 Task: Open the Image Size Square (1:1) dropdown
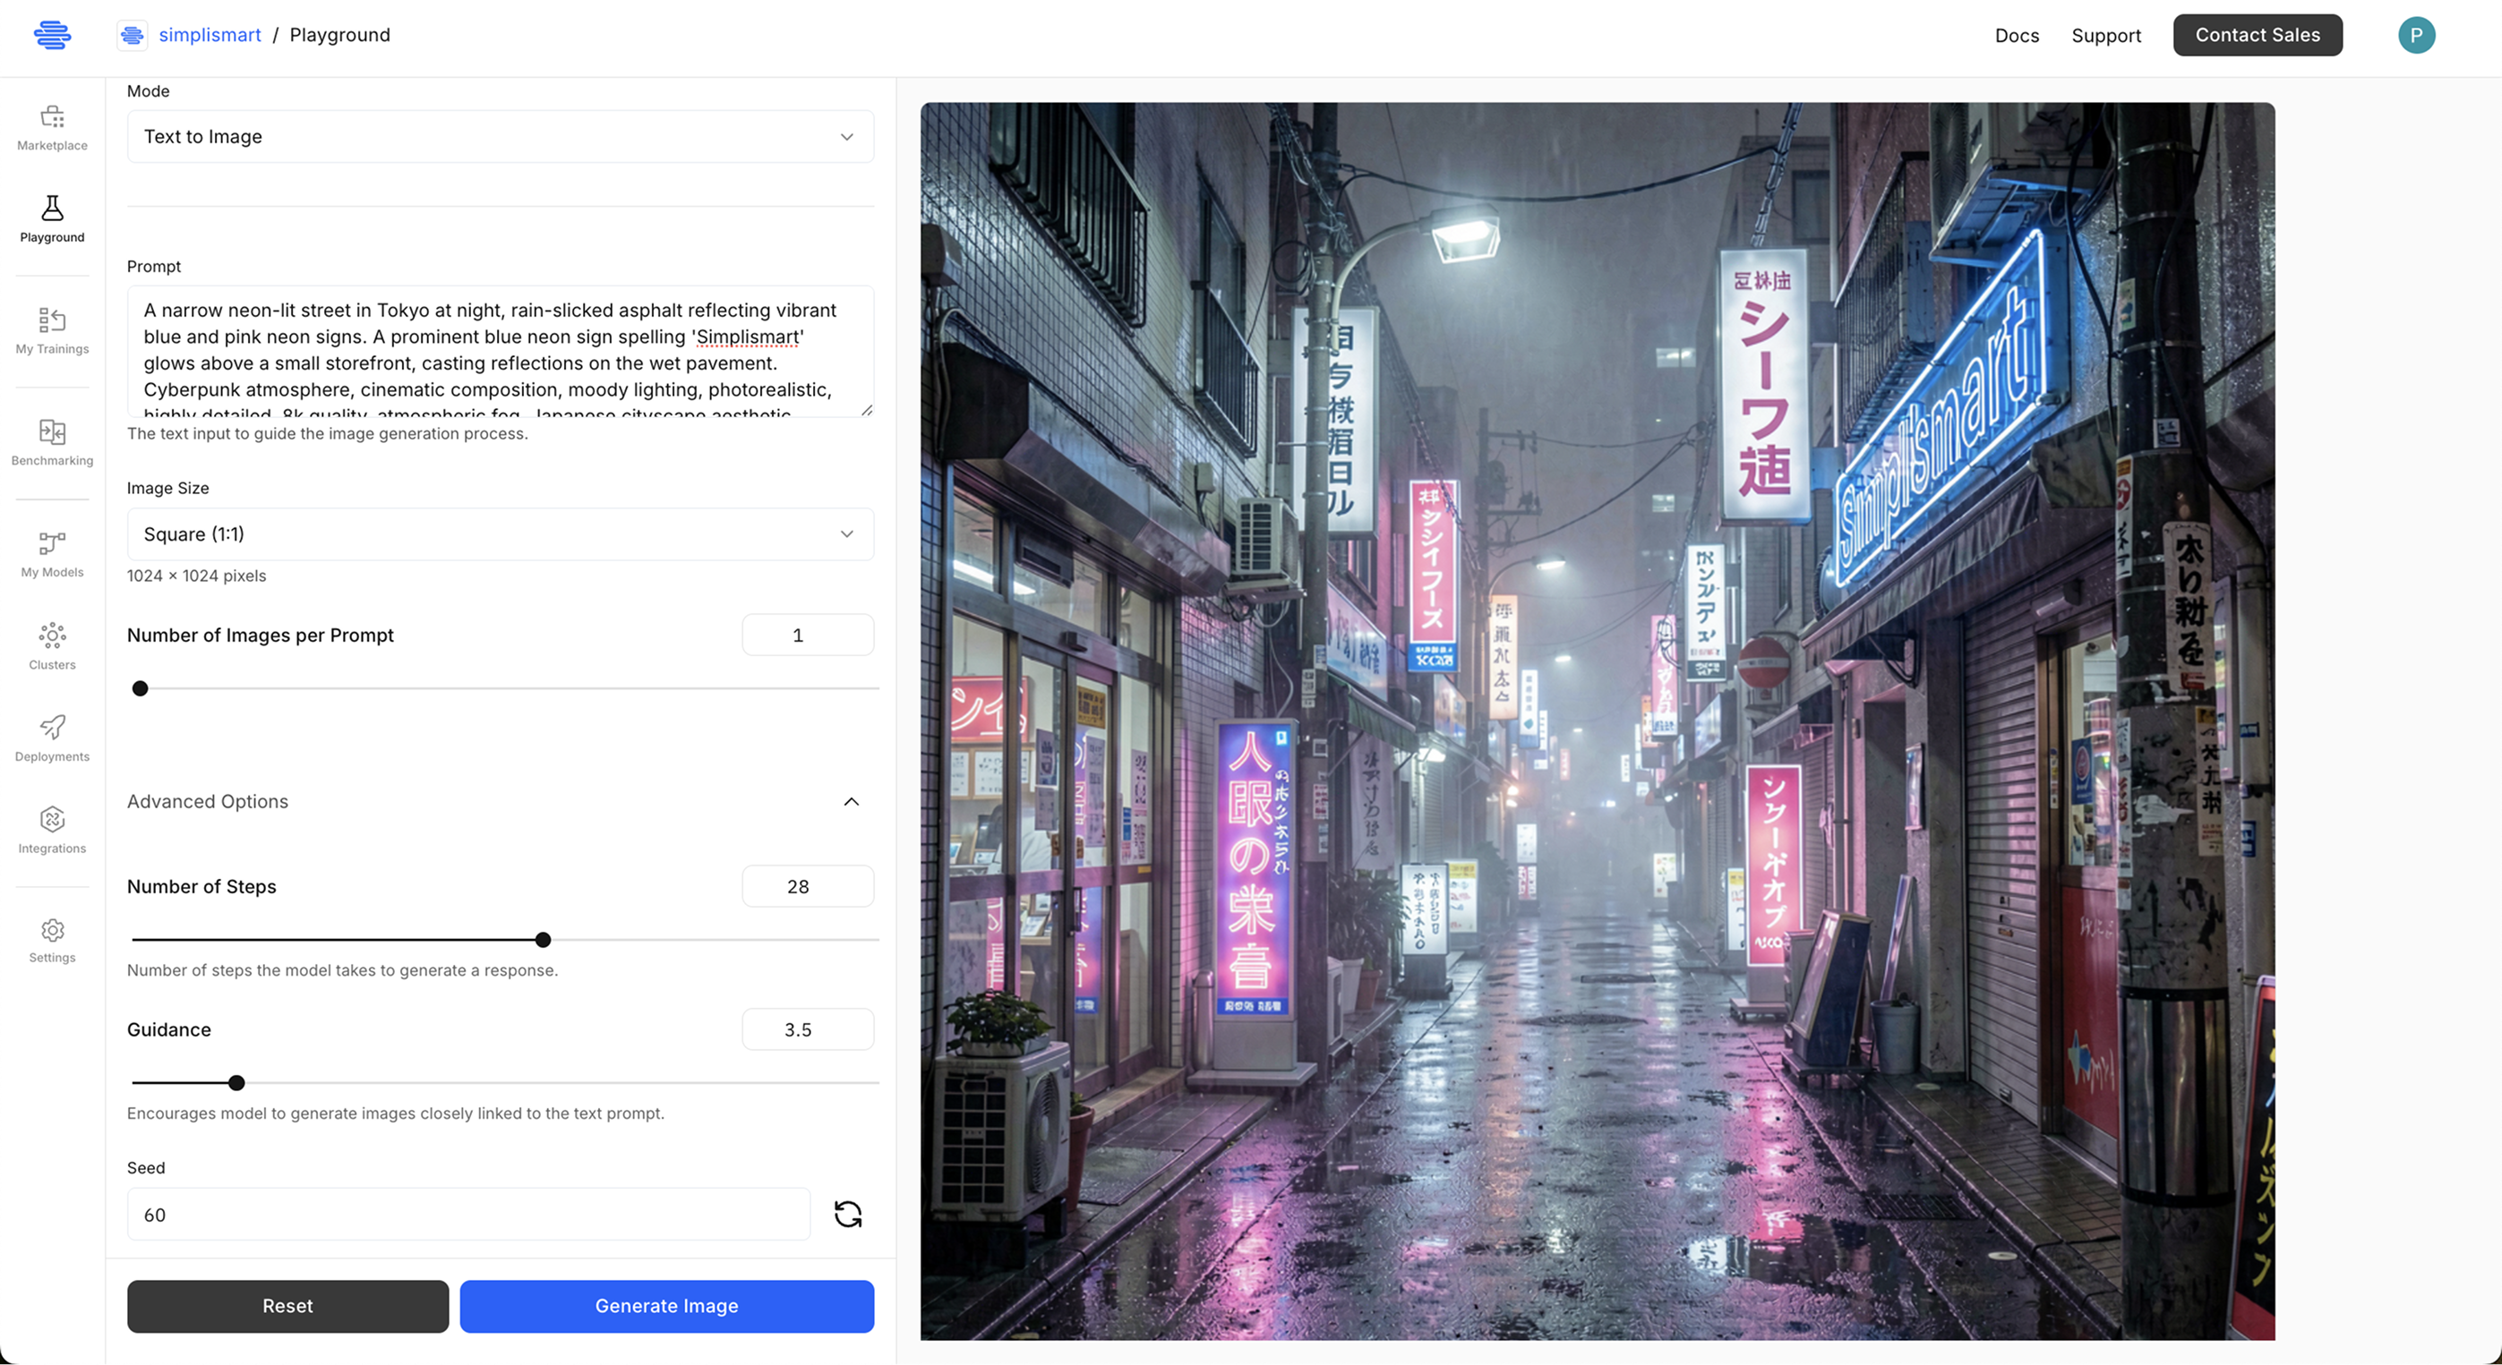point(501,534)
